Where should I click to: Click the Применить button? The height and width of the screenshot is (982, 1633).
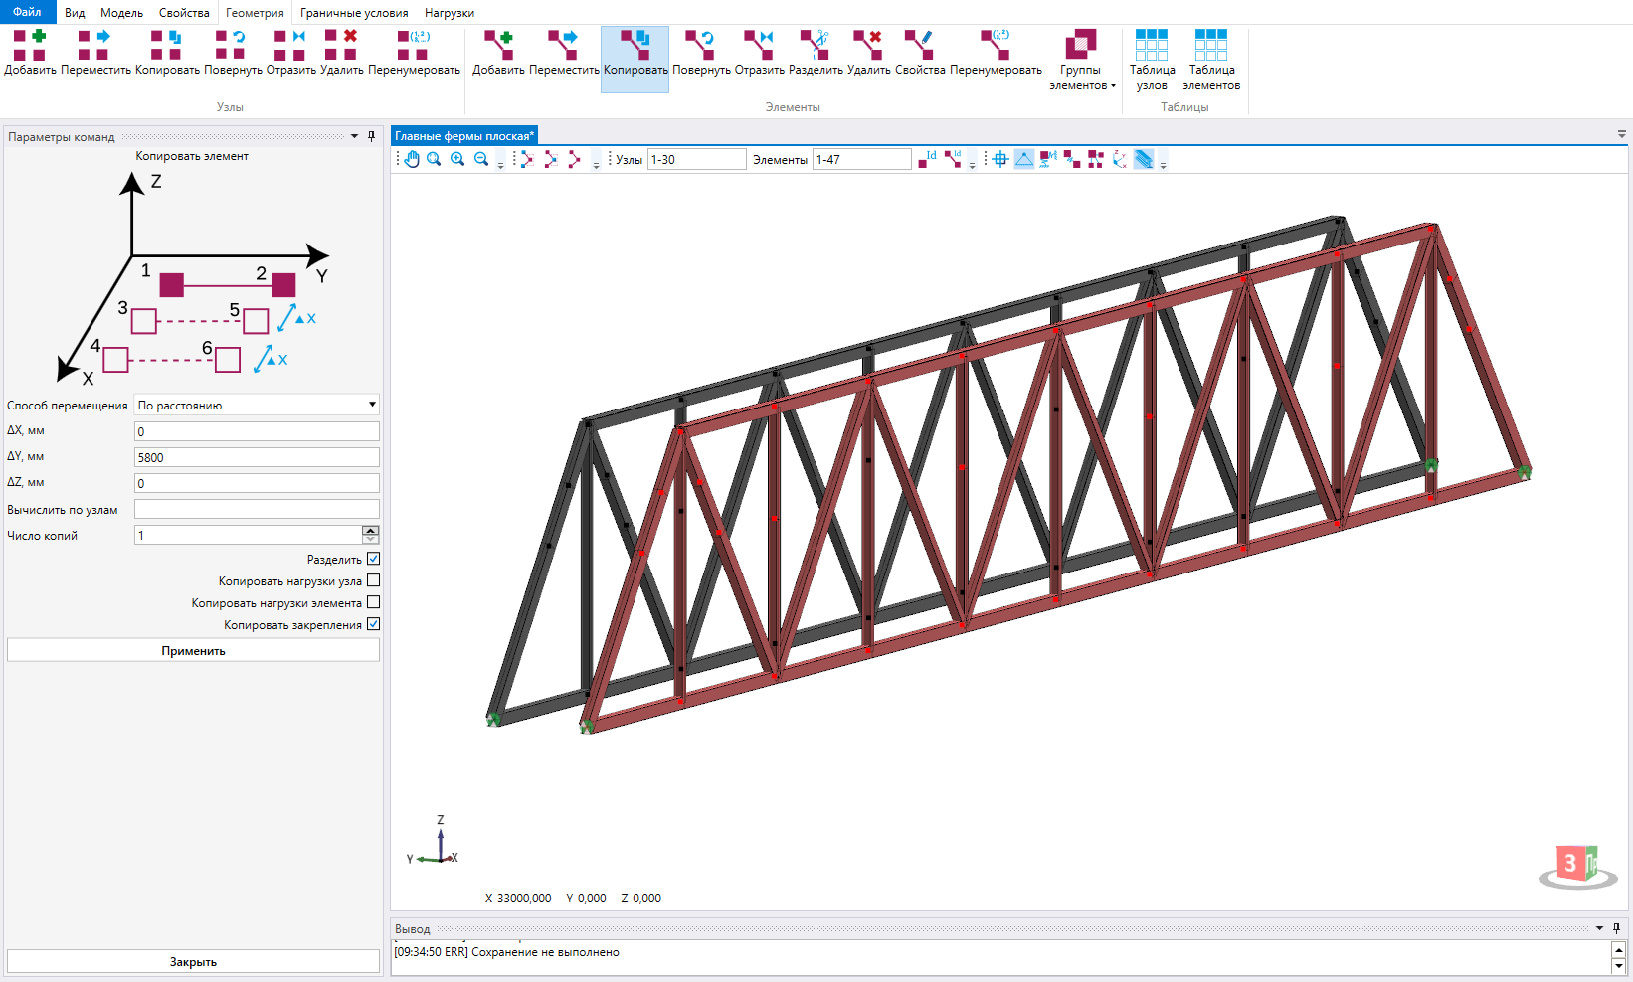(193, 650)
